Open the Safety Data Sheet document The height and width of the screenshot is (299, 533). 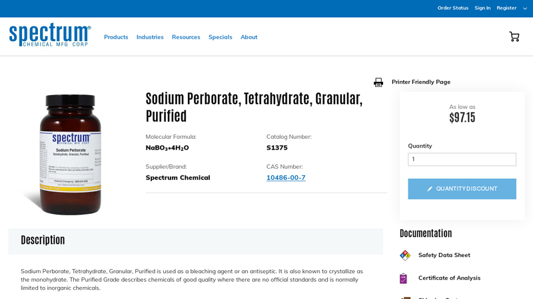click(444, 255)
